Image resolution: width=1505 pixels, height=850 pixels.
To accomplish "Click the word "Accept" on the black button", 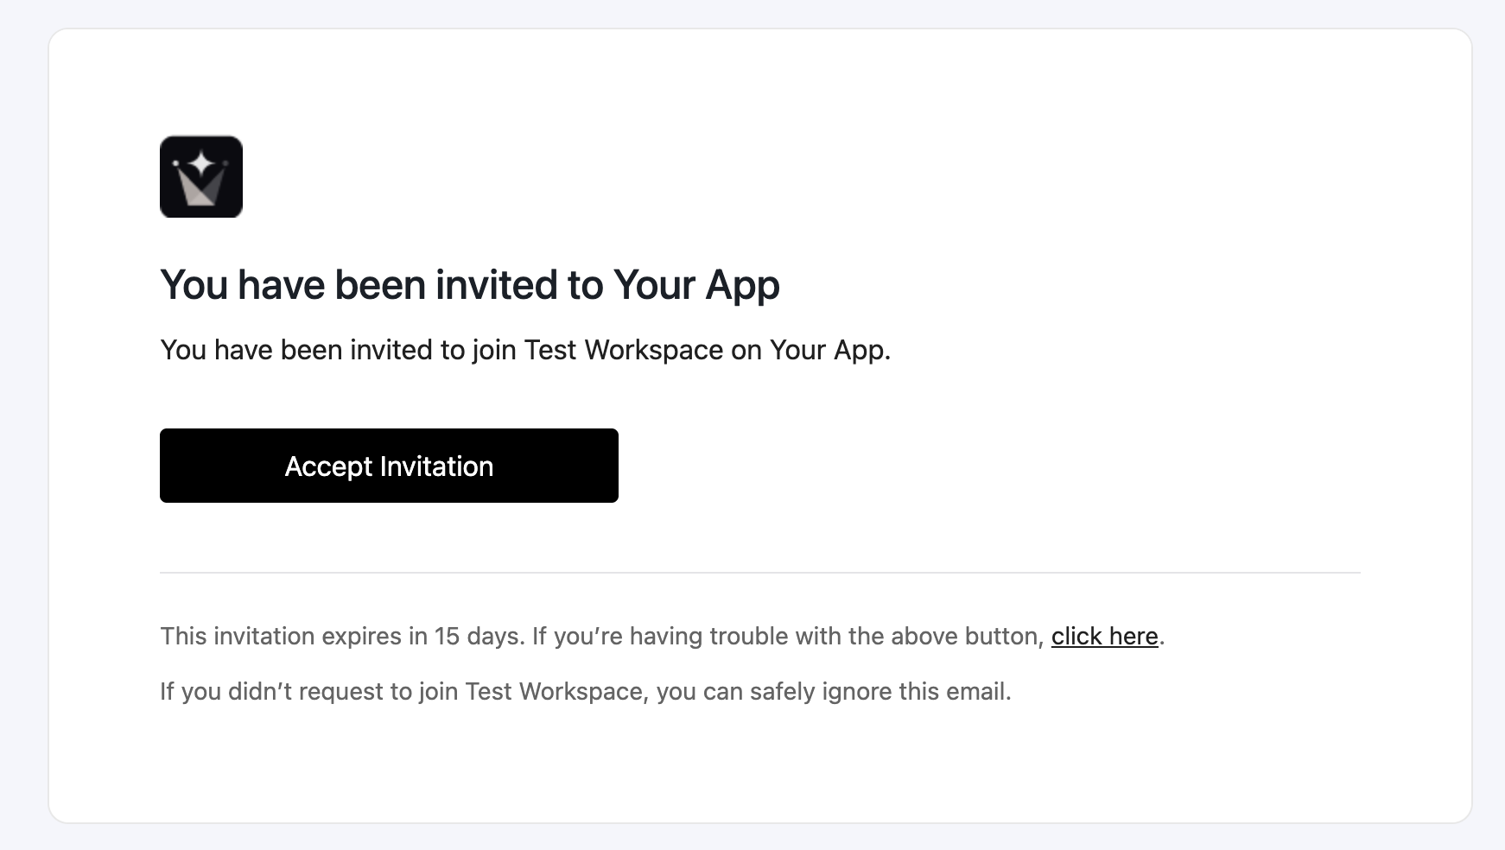I will pyautogui.click(x=328, y=466).
